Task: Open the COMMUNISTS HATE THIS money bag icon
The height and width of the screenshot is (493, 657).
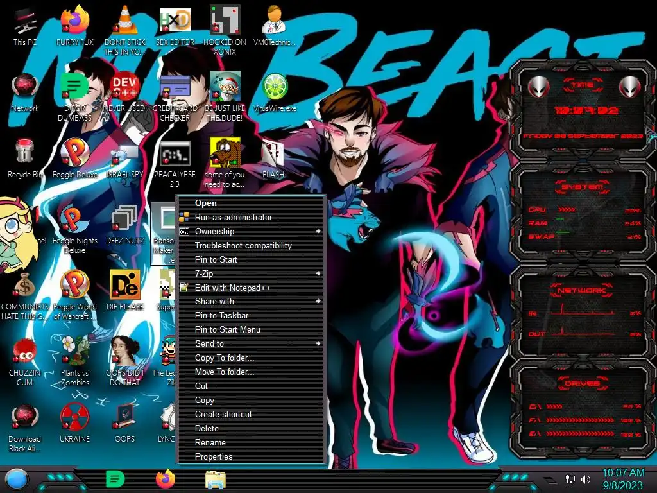Action: click(x=25, y=296)
